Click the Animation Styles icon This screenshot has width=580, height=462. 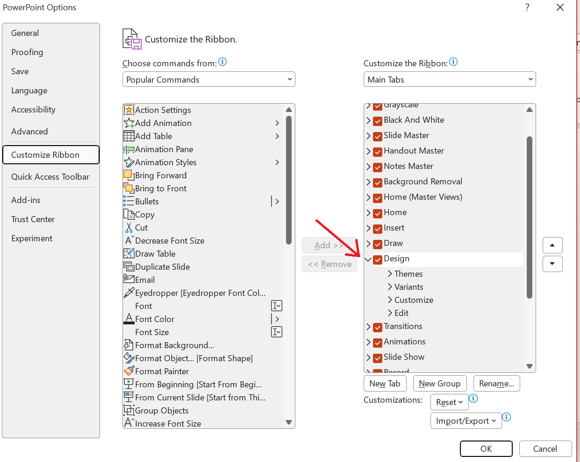[129, 162]
